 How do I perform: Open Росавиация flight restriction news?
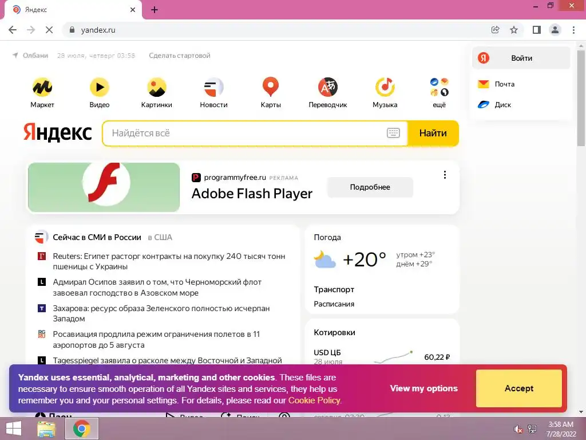pyautogui.click(x=156, y=339)
